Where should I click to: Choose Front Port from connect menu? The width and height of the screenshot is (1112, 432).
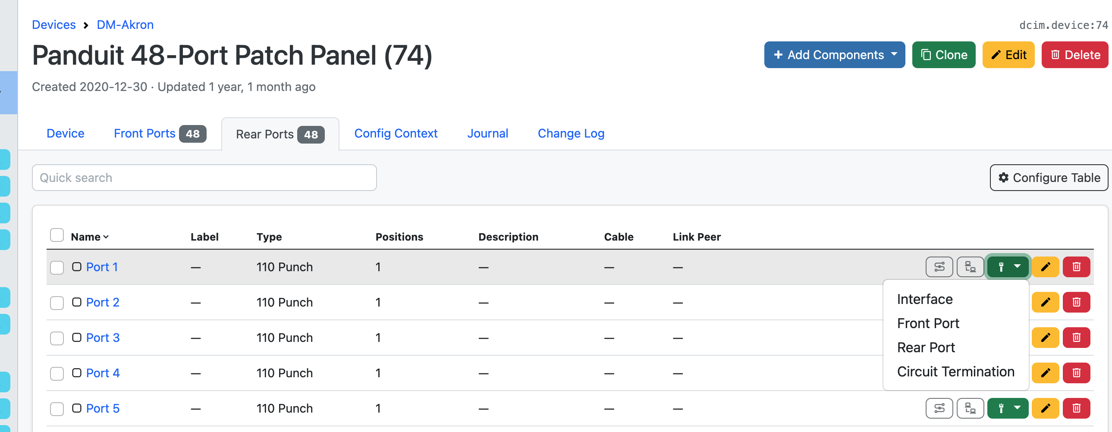pos(928,324)
